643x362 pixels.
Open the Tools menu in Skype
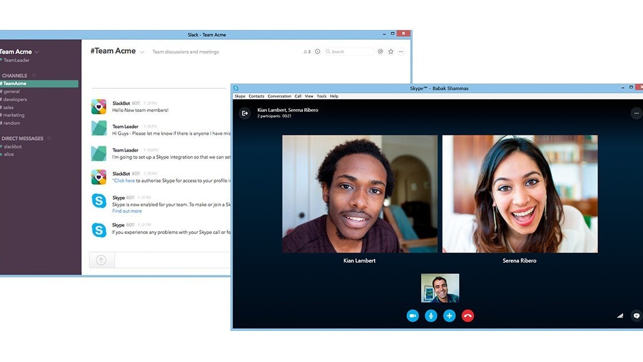321,96
